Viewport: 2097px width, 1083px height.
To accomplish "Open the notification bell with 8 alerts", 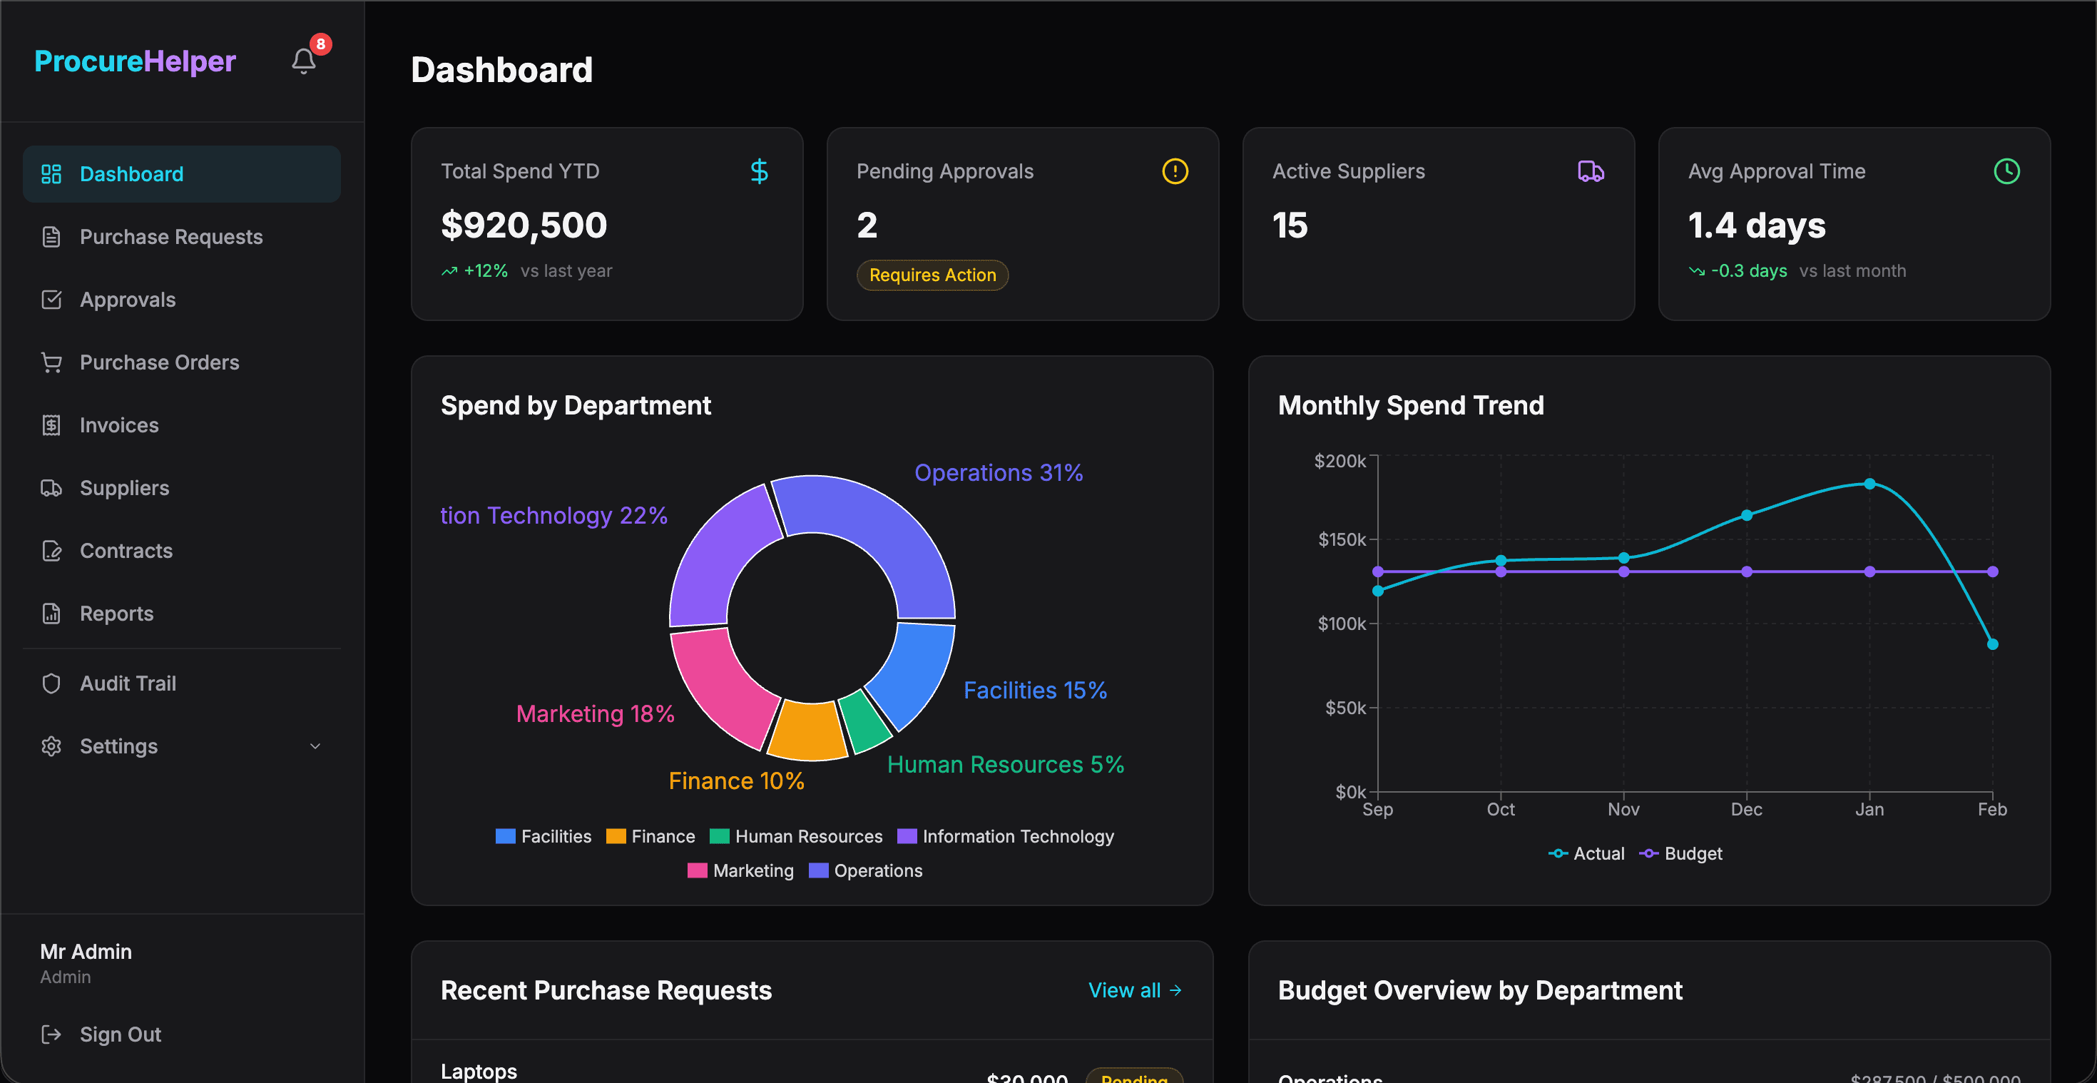I will 303,60.
